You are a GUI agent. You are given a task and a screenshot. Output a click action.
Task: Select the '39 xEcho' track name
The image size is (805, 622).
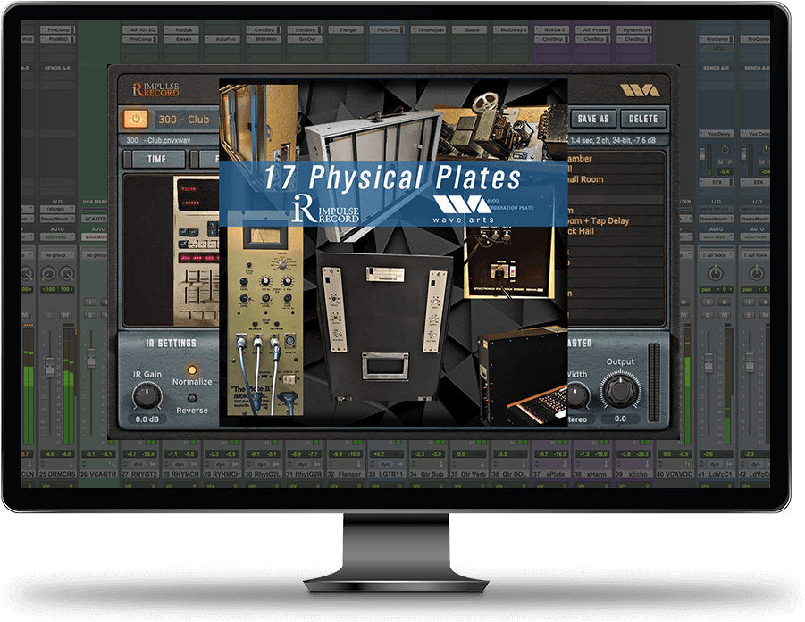coord(633,475)
